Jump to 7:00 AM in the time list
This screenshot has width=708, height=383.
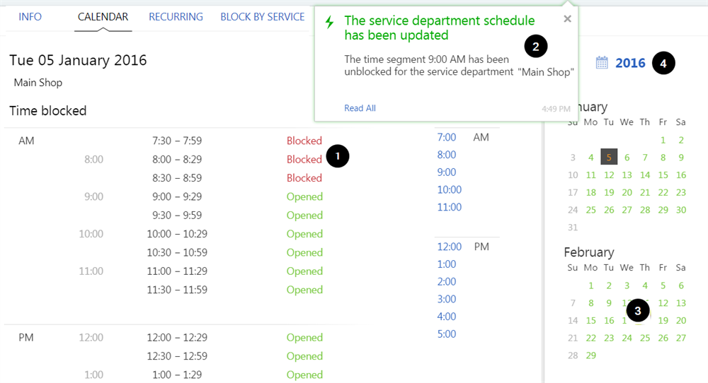pos(447,137)
